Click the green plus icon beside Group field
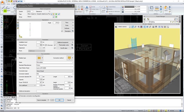184x112 pixels. pyautogui.click(x=56, y=17)
